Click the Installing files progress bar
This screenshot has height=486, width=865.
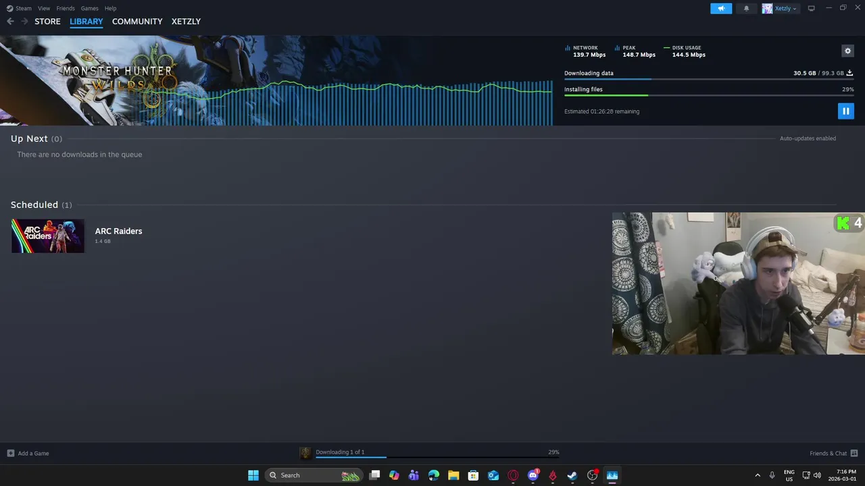709,95
